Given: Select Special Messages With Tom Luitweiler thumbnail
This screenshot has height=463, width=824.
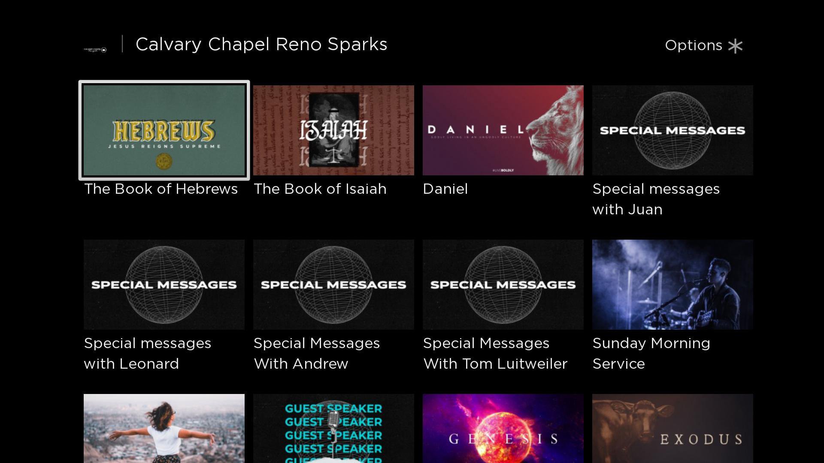Looking at the screenshot, I should tap(503, 285).
